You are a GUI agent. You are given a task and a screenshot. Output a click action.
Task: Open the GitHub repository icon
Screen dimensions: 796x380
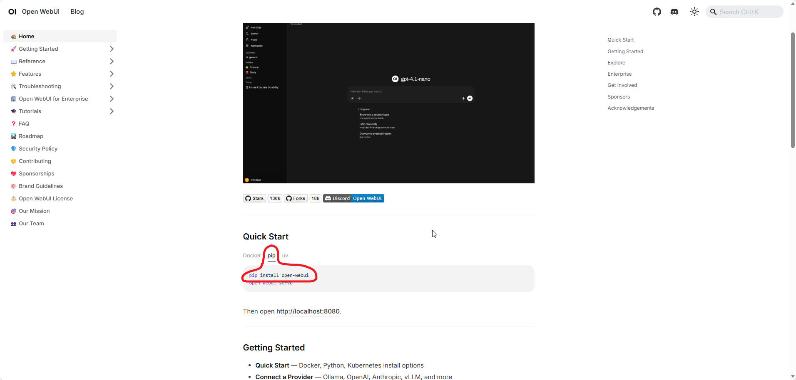[657, 12]
